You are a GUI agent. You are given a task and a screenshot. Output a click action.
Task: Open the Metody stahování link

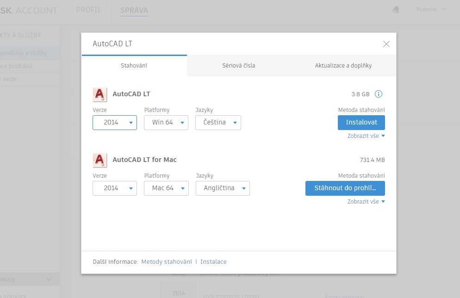click(x=167, y=262)
